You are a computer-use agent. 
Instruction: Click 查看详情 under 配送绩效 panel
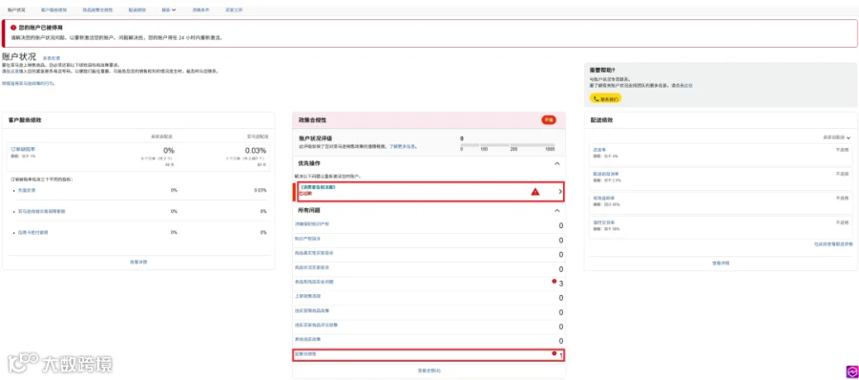[x=721, y=264]
